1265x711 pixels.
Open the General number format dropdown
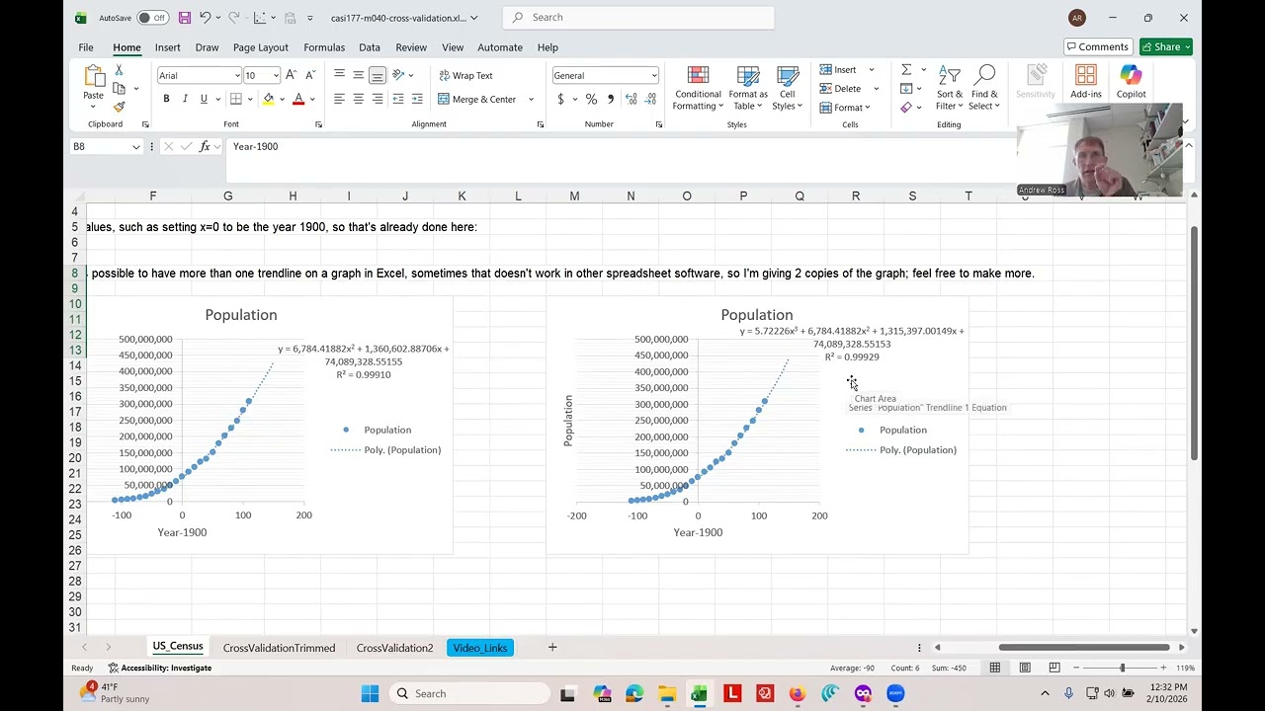(653, 76)
